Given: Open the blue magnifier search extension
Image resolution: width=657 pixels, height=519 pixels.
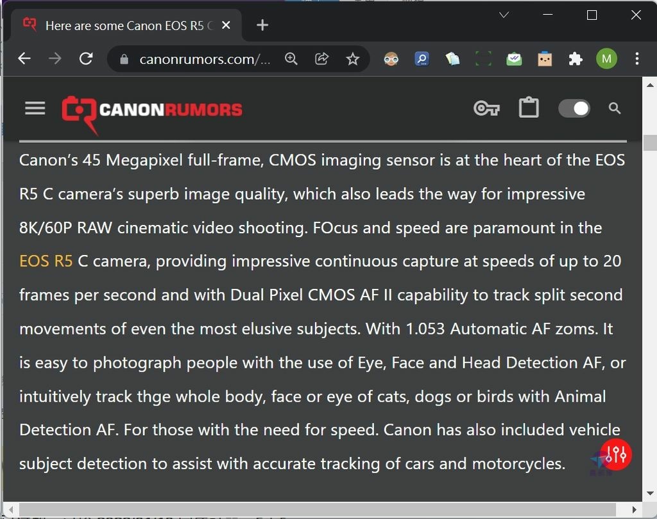Looking at the screenshot, I should (x=422, y=59).
